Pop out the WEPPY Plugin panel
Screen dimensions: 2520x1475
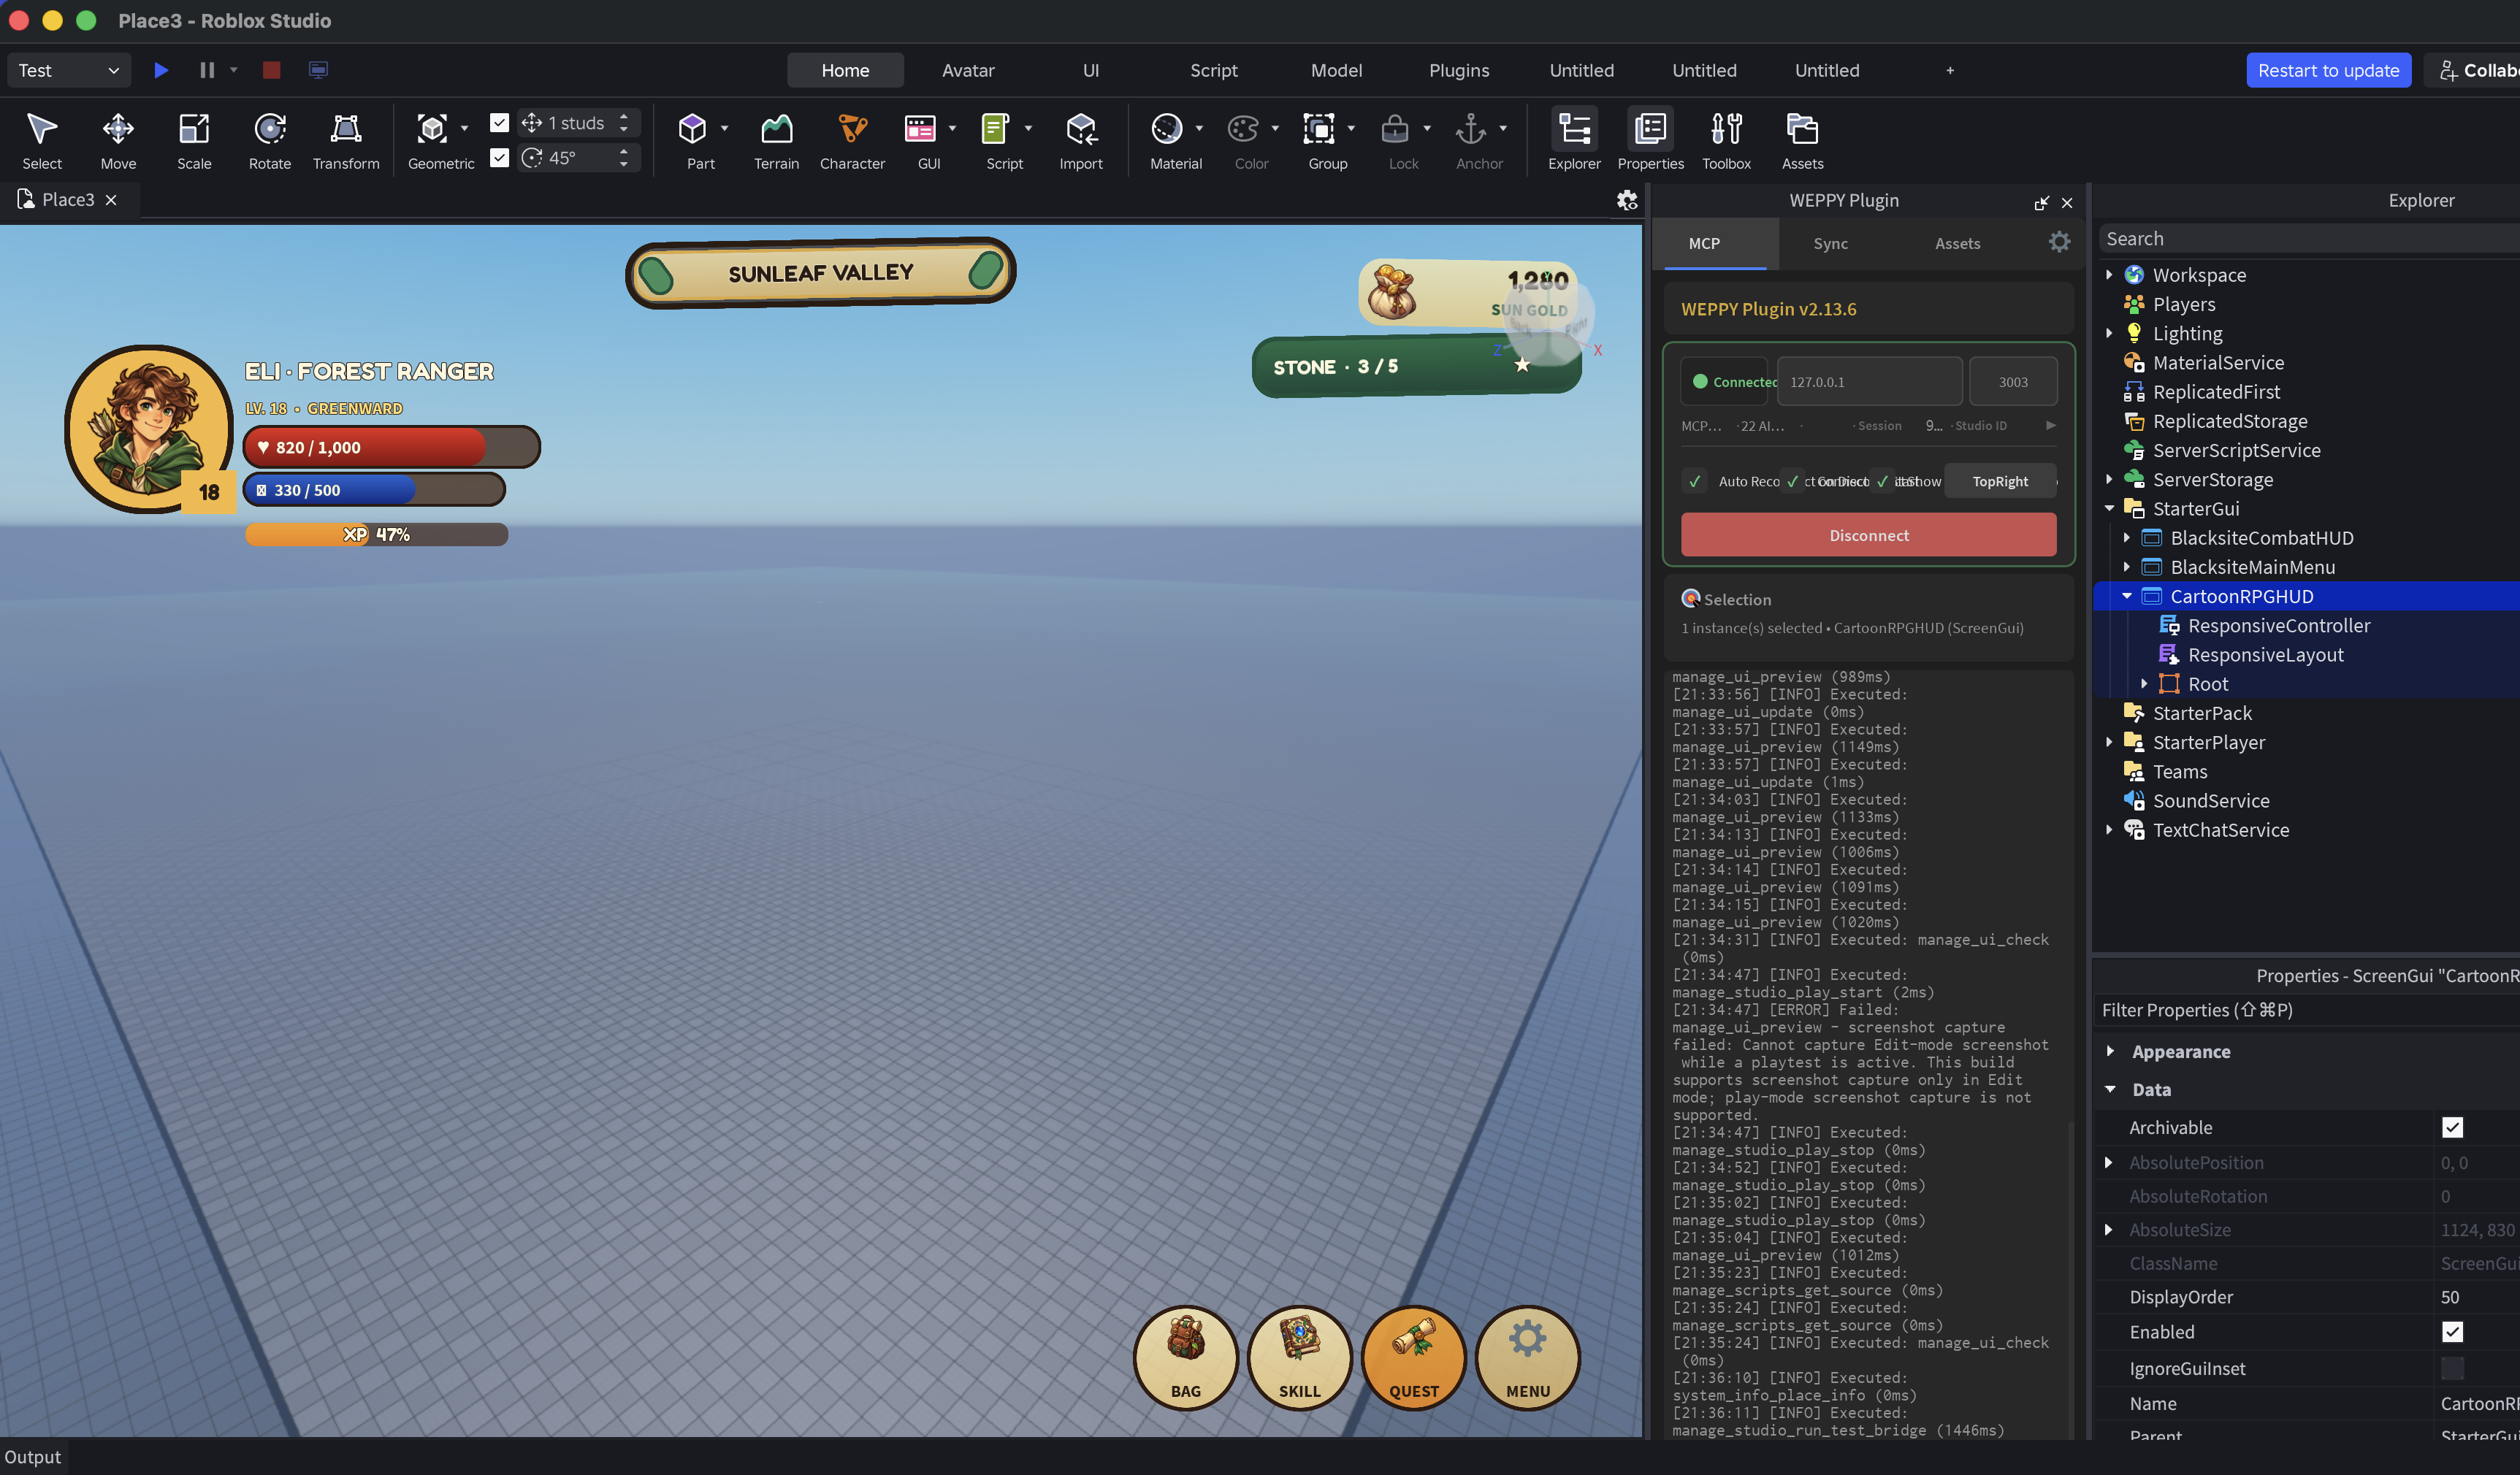pos(2041,203)
